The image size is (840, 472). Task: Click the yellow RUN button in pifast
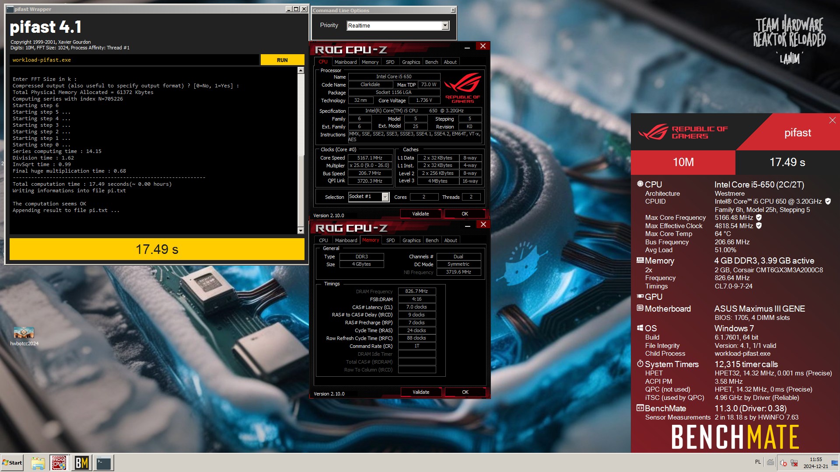coord(282,60)
